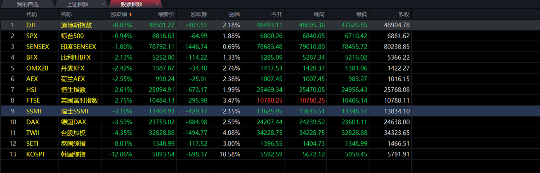Screen dimensions: 540x173
Task: Click the latest price 32828.88 for TWII
Action: pos(162,133)
